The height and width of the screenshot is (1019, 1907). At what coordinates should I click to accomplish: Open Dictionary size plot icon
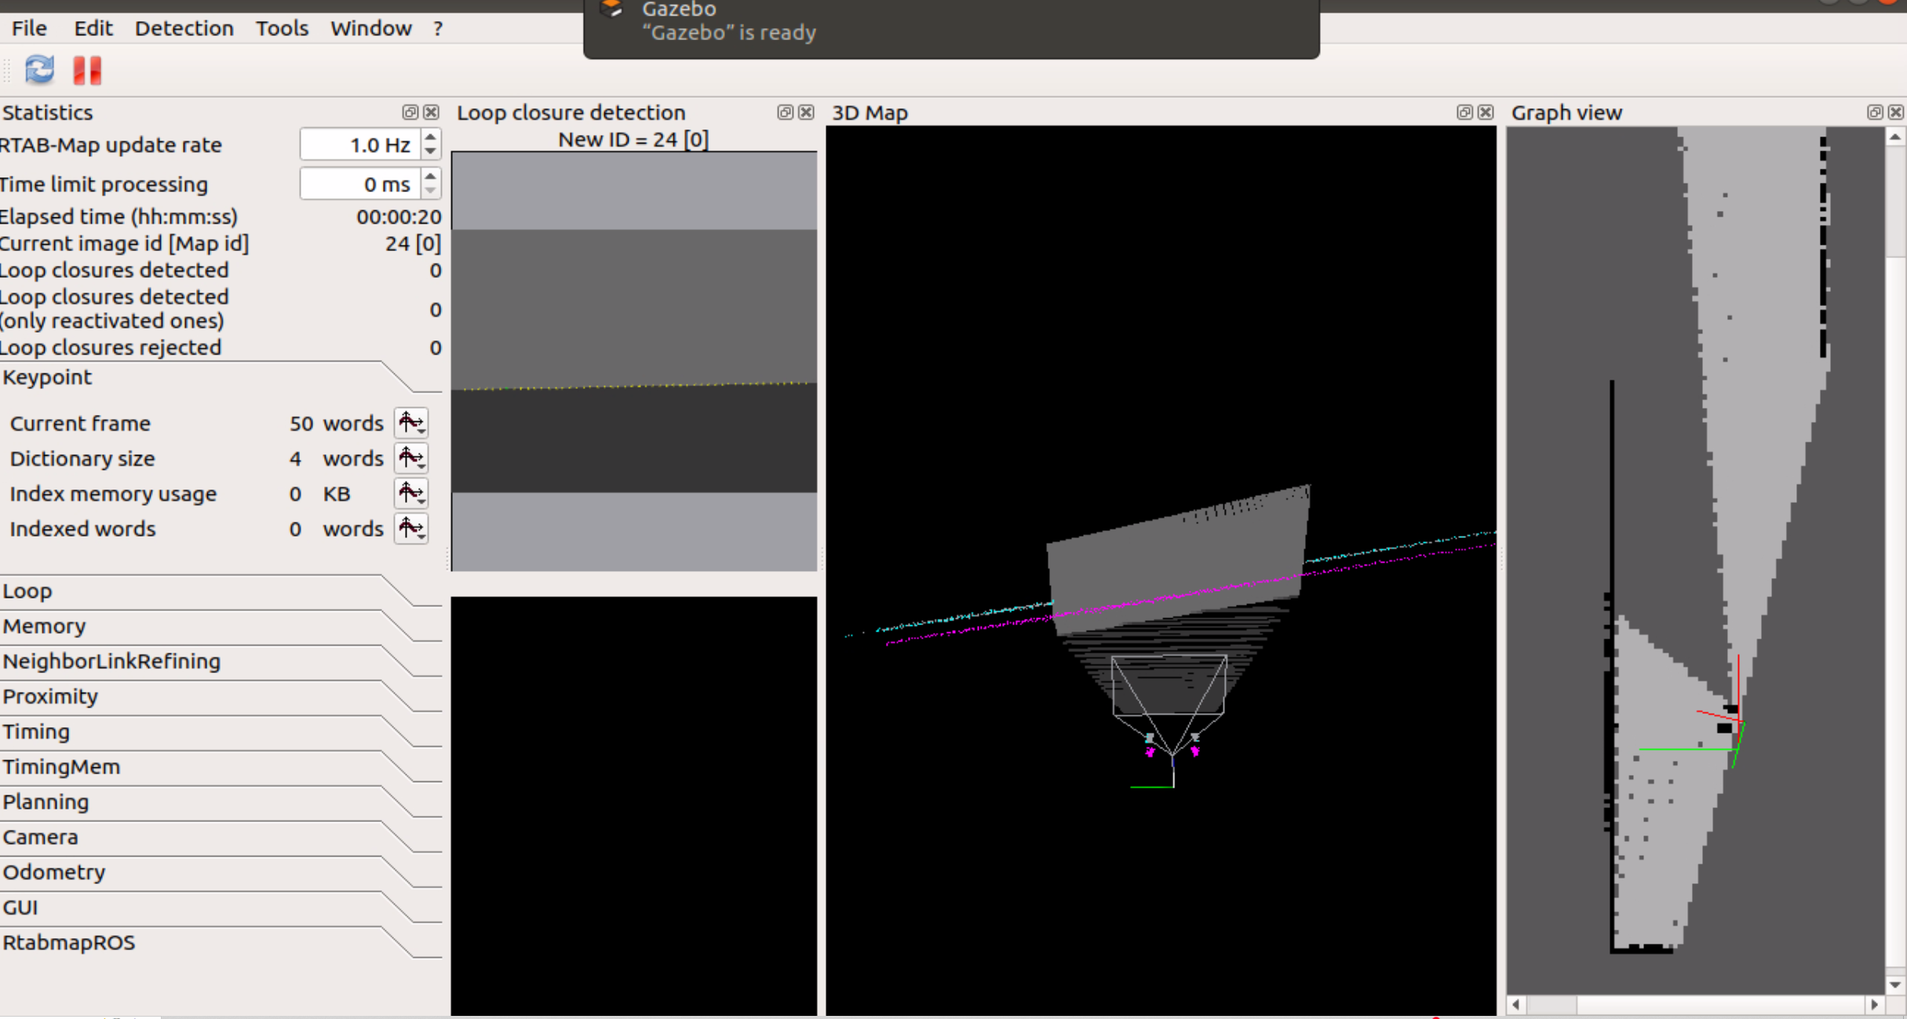411,458
